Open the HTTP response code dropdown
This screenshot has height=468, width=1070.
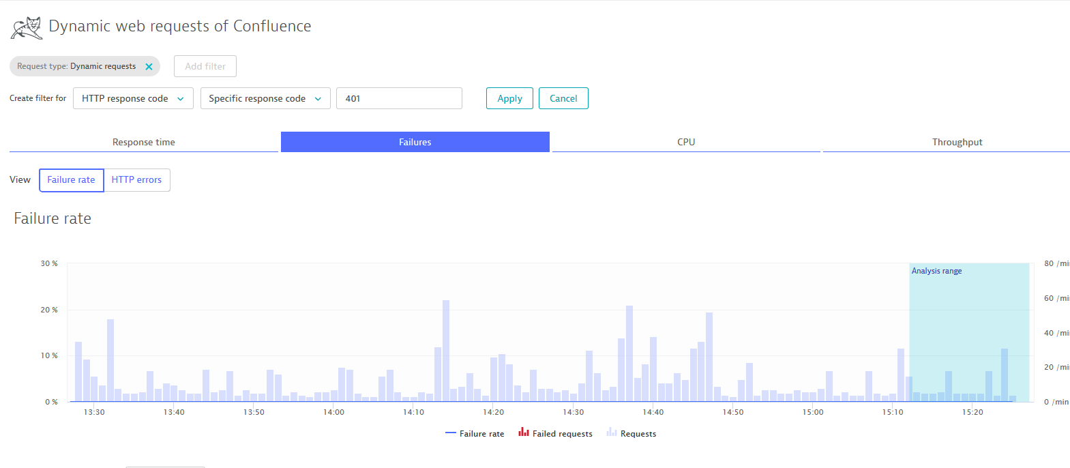point(133,98)
